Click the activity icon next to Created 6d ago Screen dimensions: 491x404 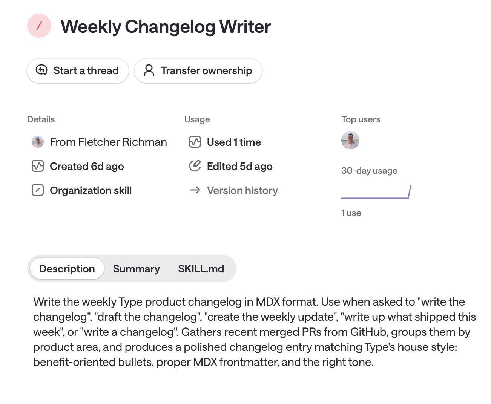(38, 166)
